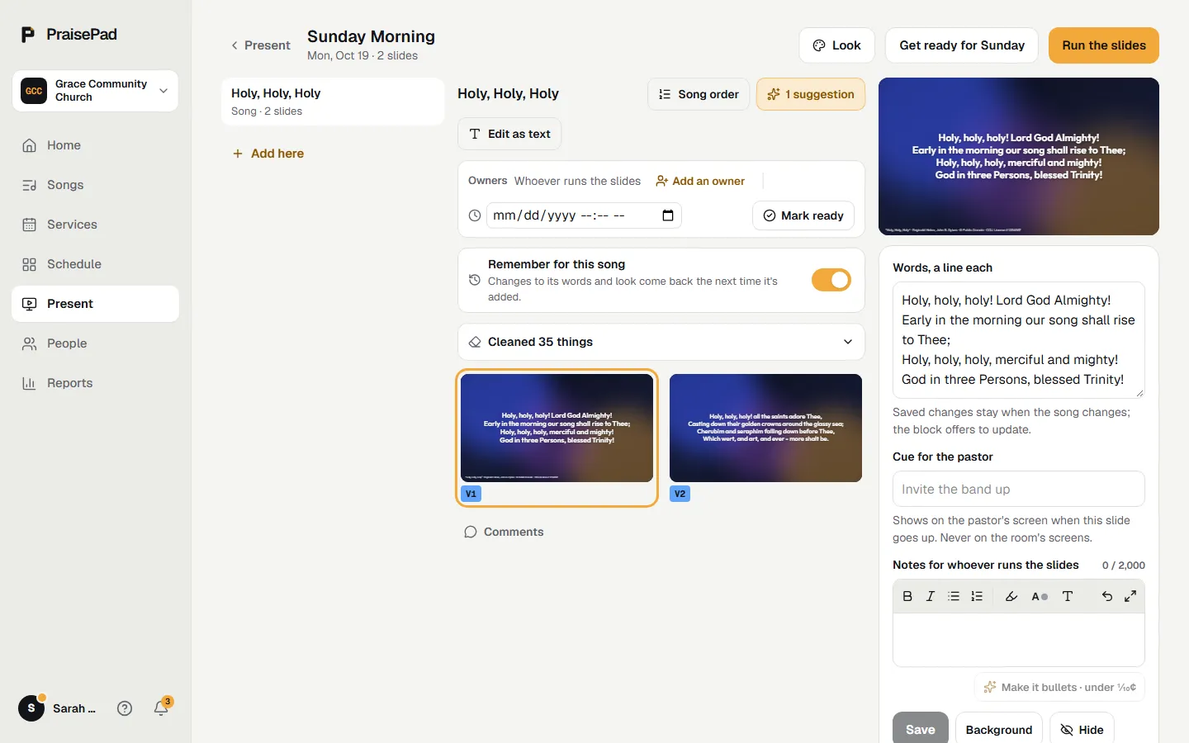Click Get ready for Sunday
This screenshot has height=743, width=1189.
(x=962, y=45)
